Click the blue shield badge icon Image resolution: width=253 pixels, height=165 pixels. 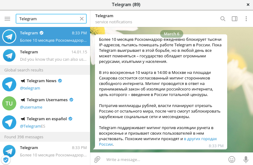coord(6,160)
